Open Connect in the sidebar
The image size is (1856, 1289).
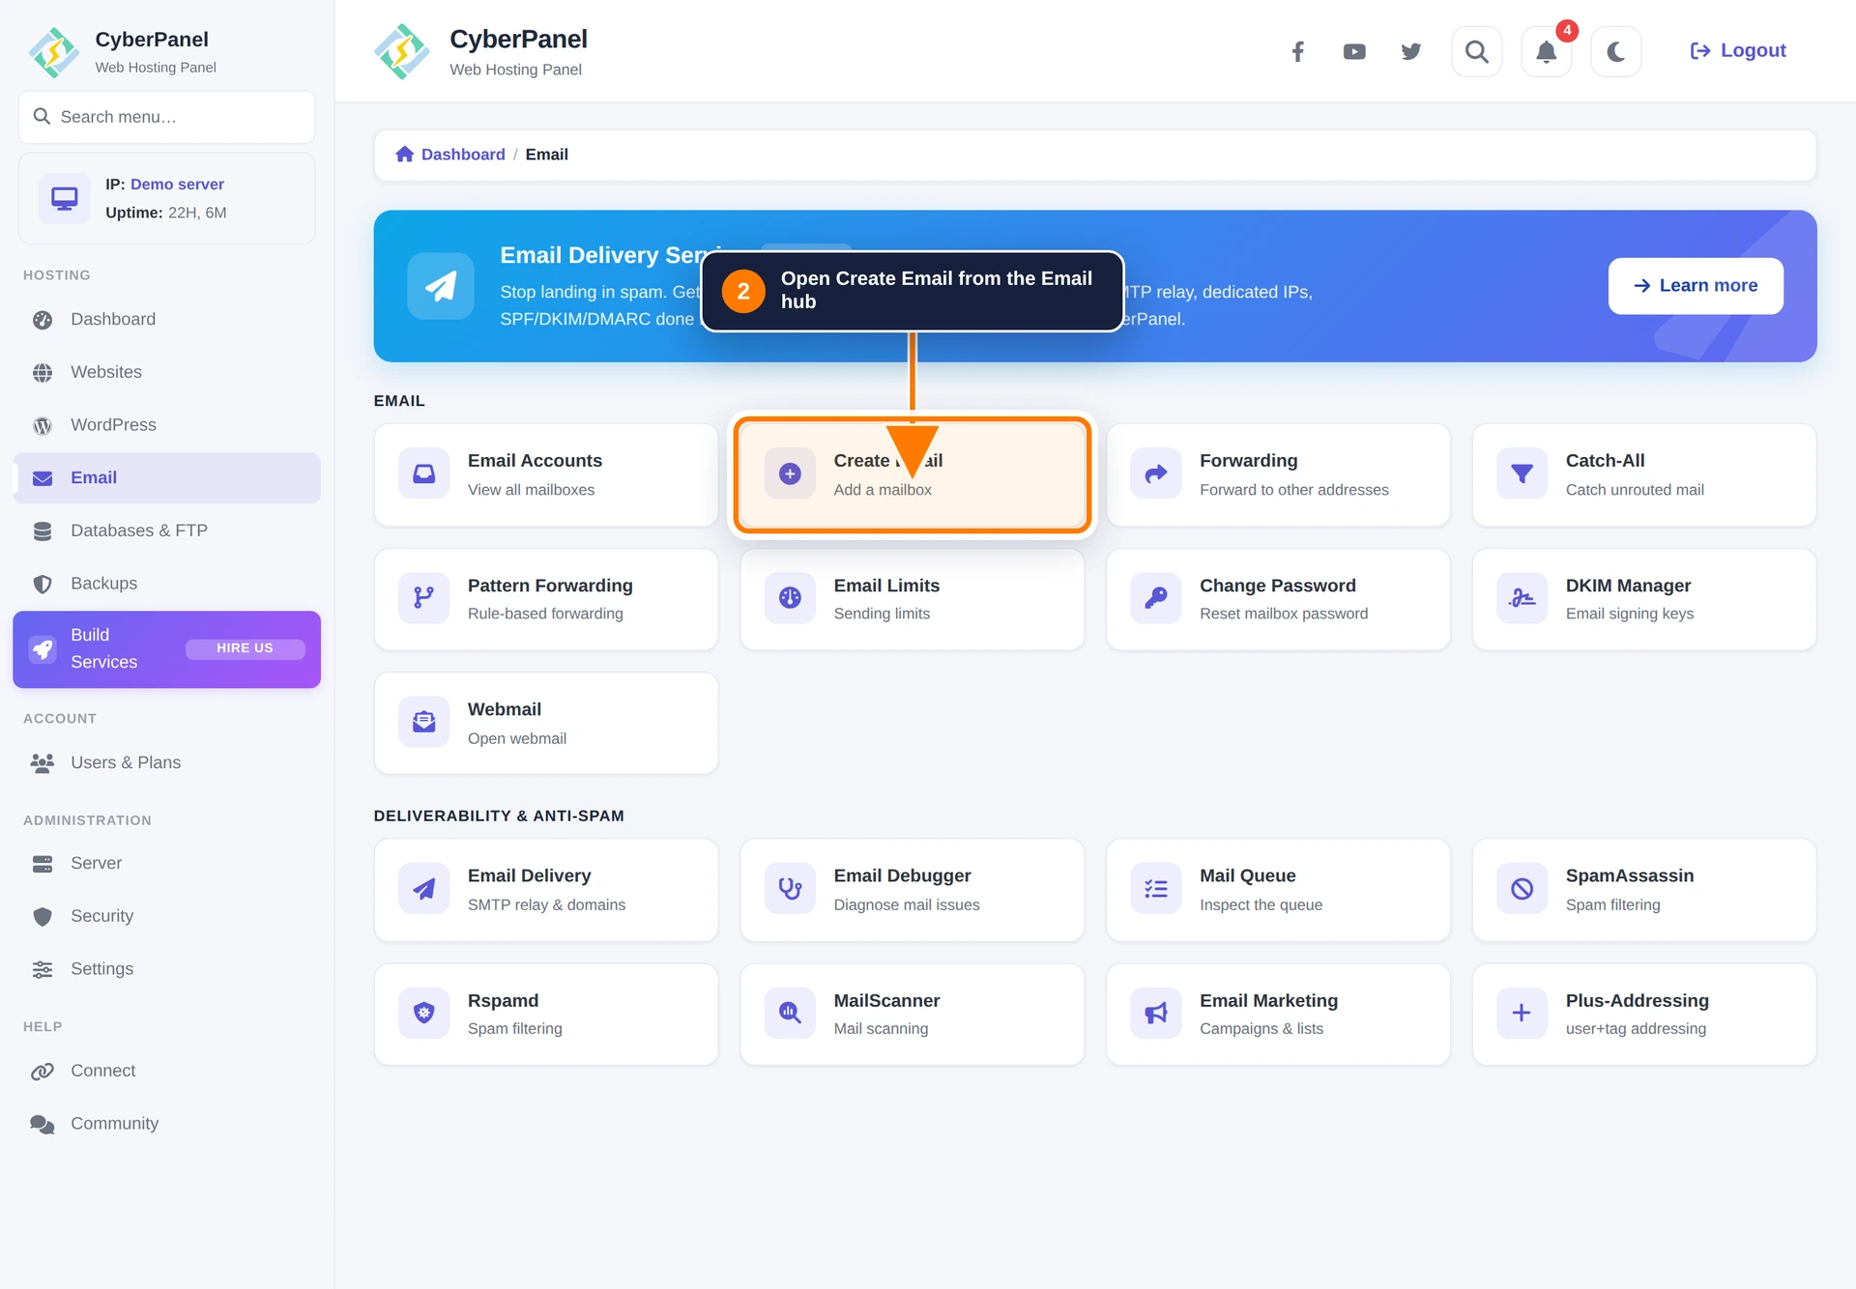tap(166, 1071)
